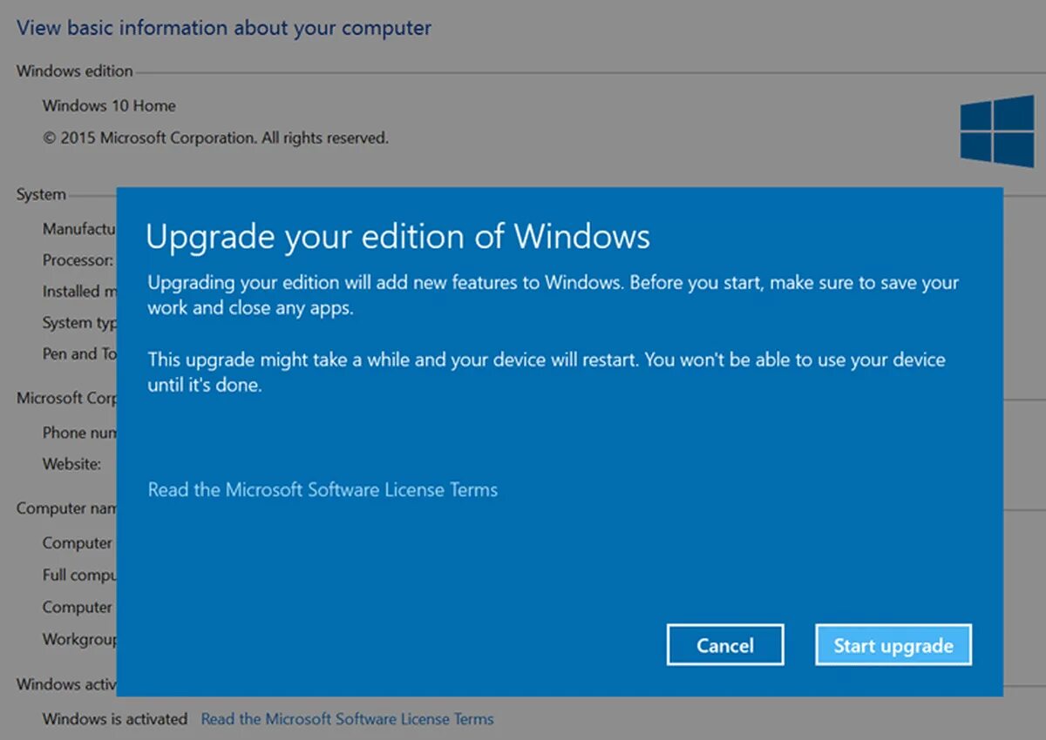Click the Microsoft copyright notice text

216,138
